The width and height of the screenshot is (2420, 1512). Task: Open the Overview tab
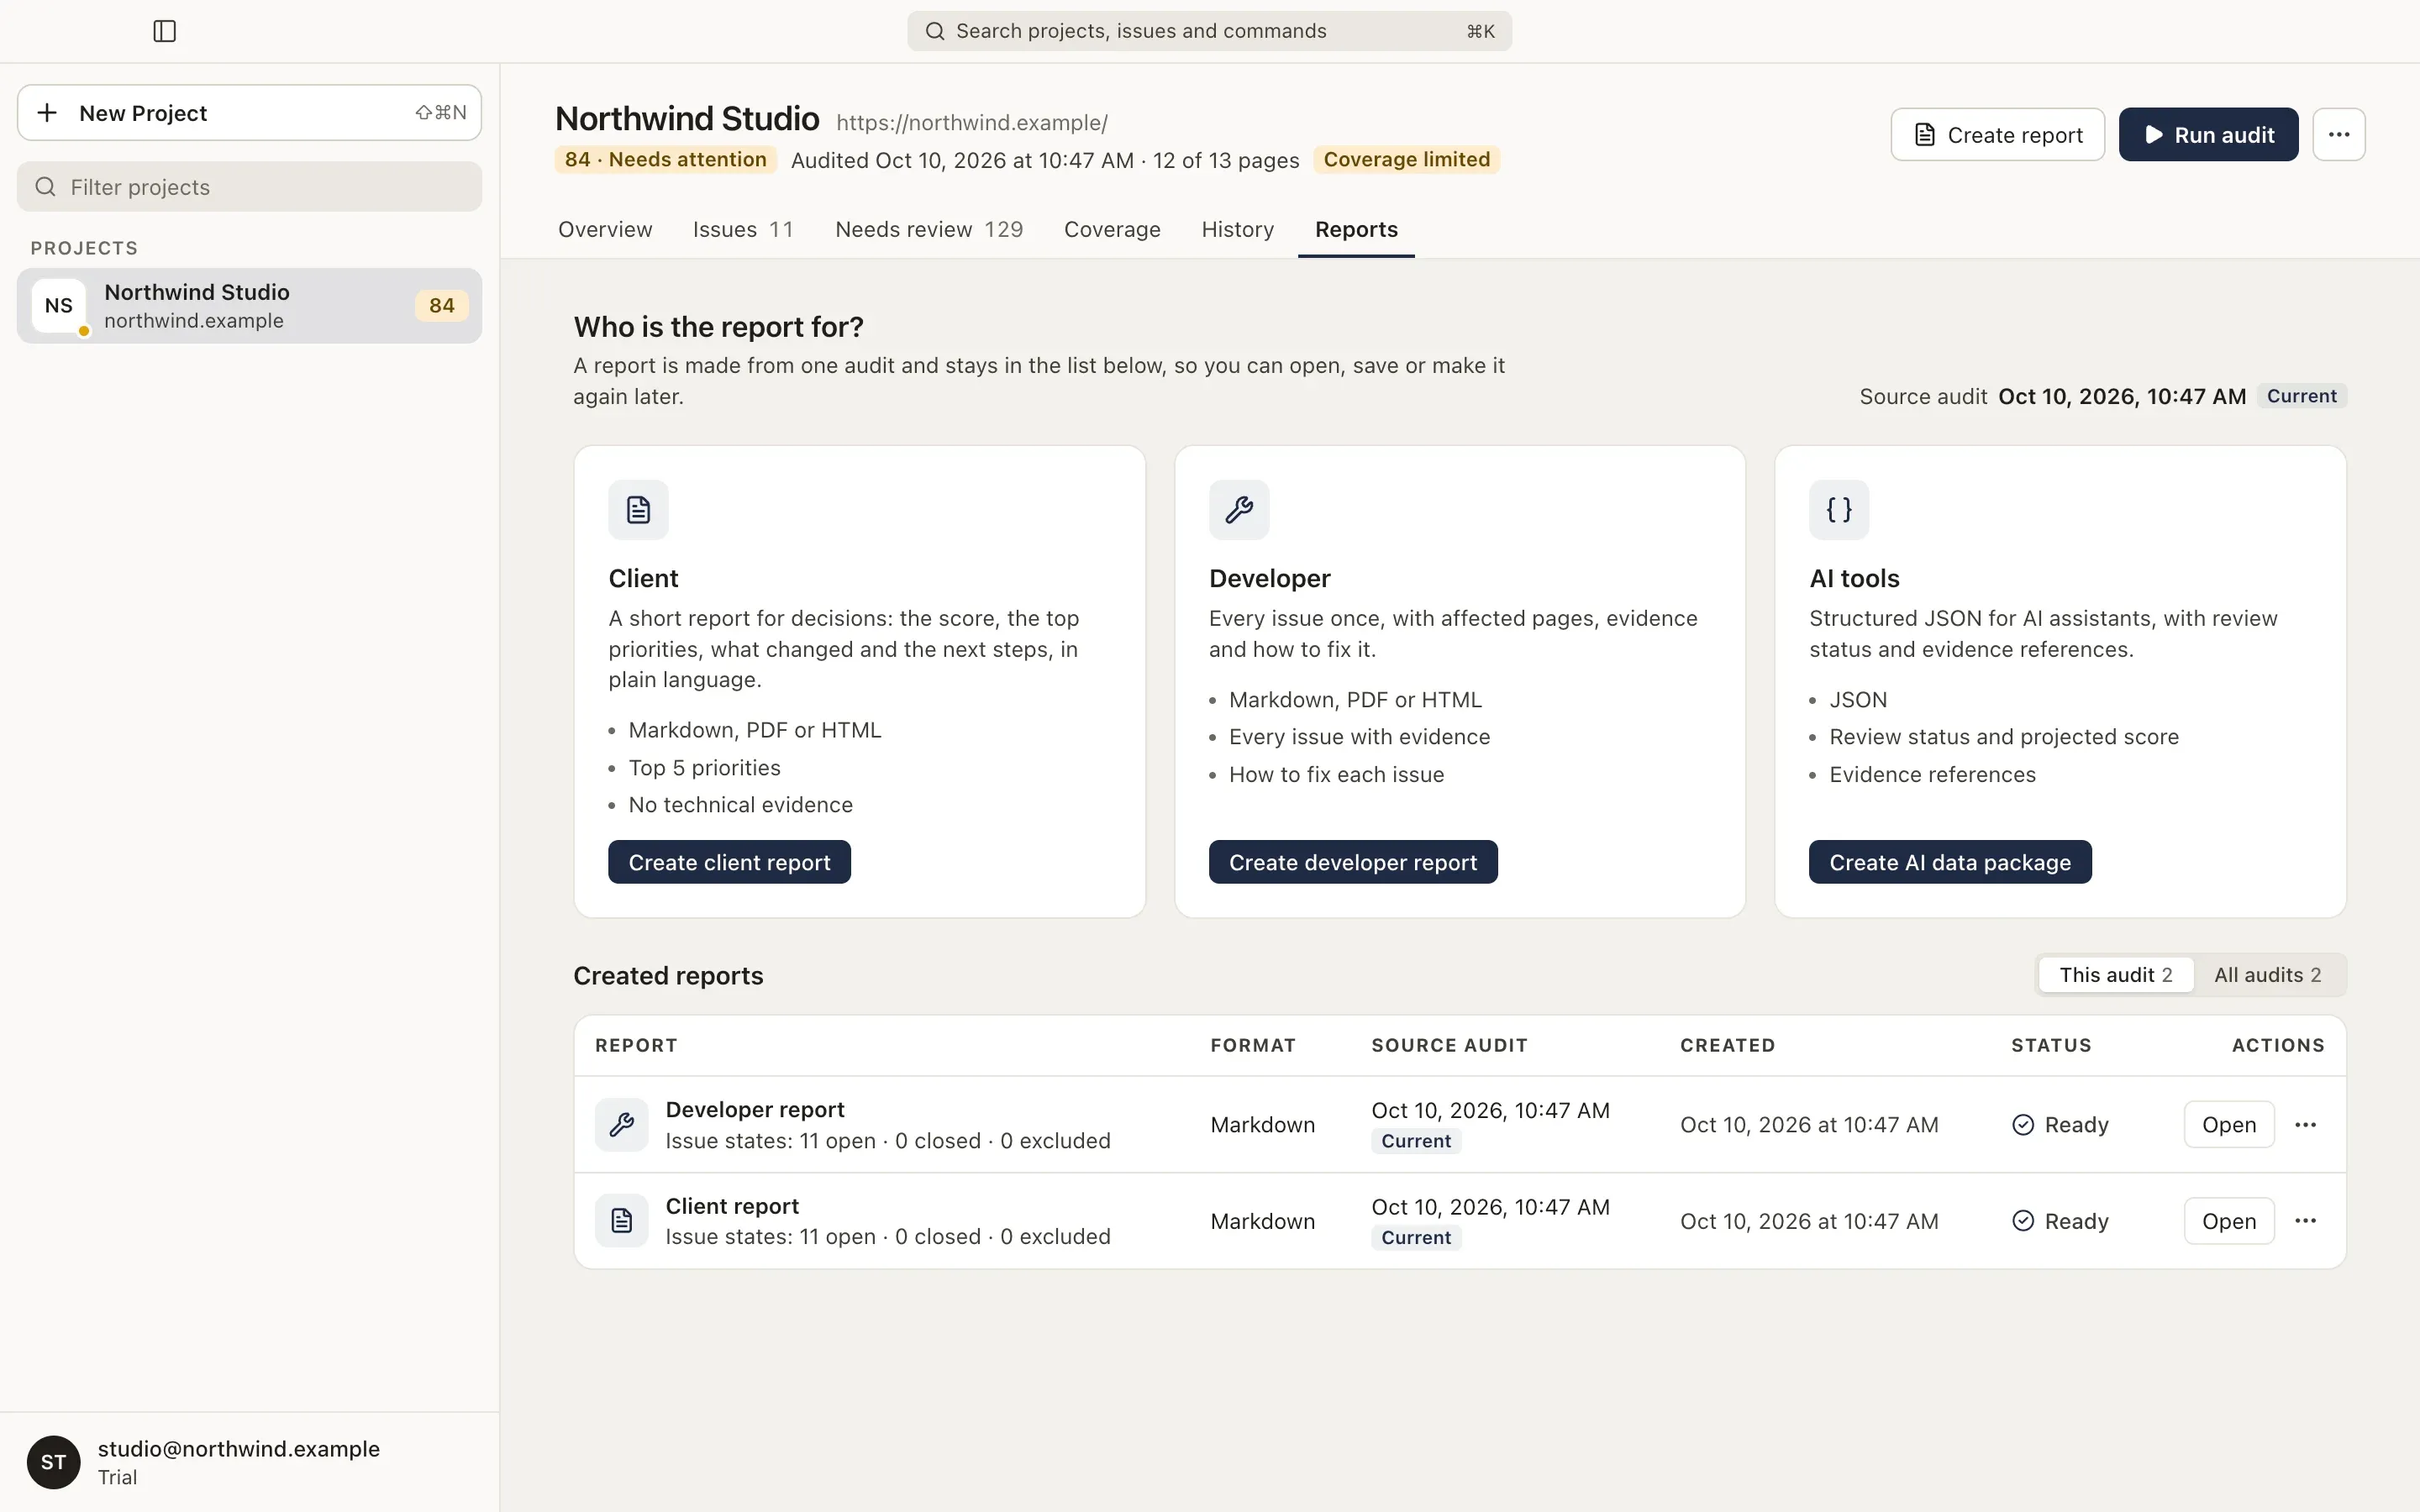coord(605,229)
